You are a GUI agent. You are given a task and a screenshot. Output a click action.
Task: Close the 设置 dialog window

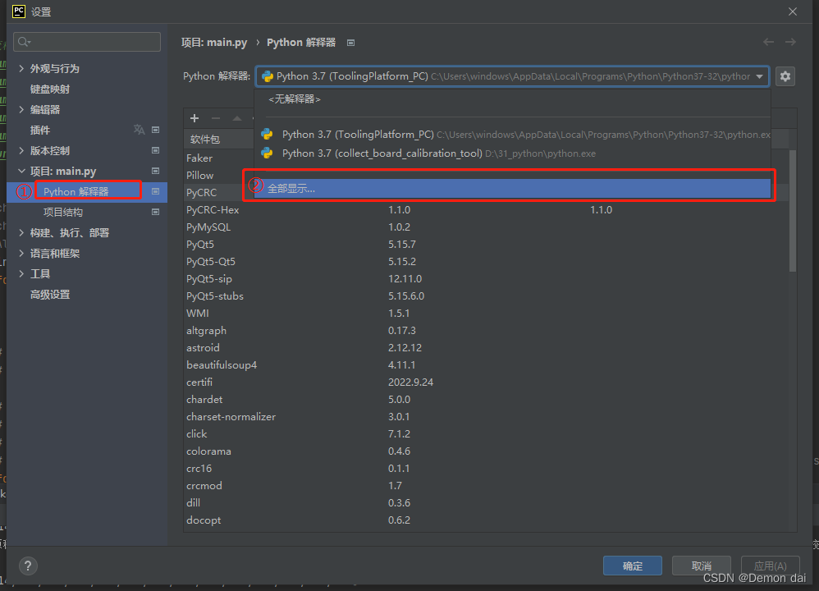click(x=793, y=11)
